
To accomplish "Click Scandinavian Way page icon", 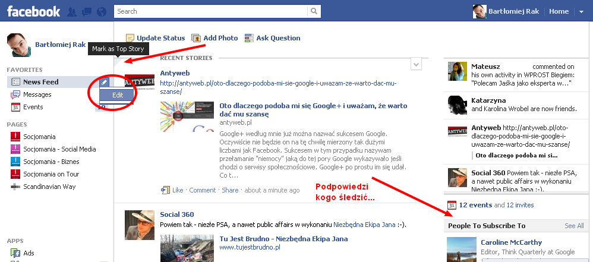I will click(x=15, y=187).
